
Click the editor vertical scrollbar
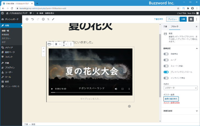point(160,65)
